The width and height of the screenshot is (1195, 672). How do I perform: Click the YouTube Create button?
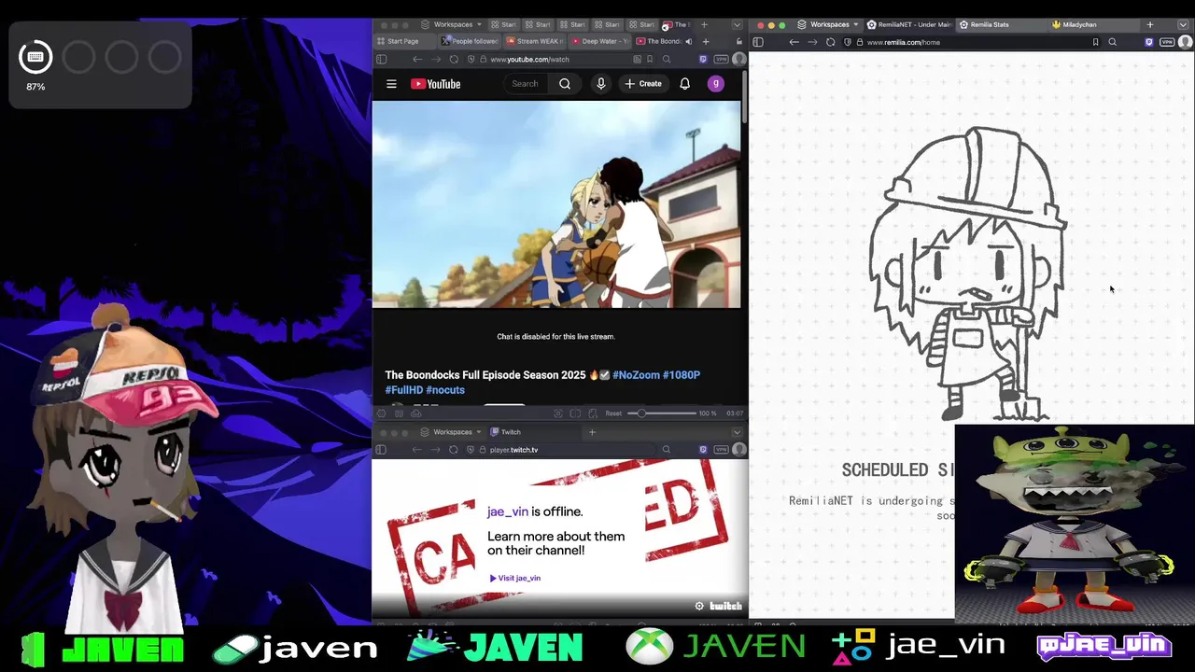click(643, 84)
